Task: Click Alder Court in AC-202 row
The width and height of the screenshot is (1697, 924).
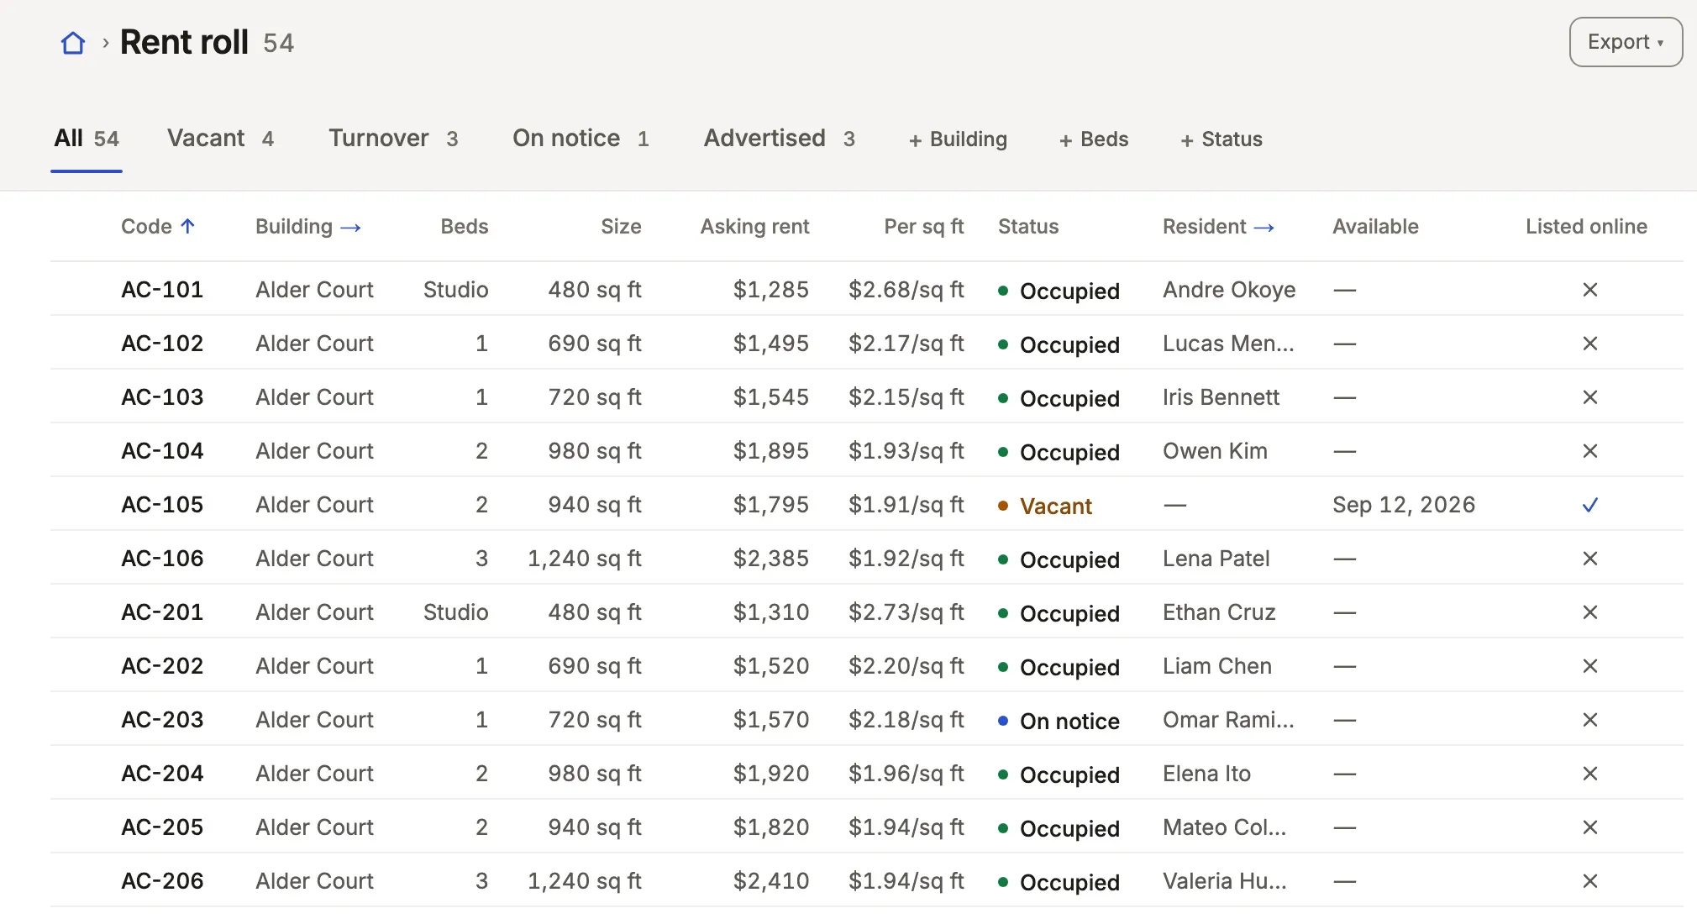Action: coord(314,666)
